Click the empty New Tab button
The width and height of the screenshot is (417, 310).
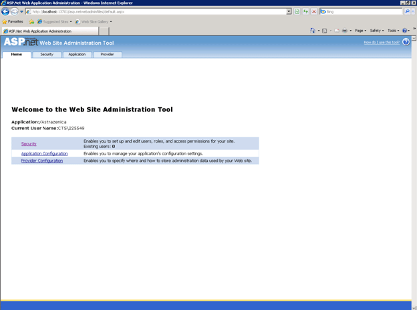tap(104, 31)
